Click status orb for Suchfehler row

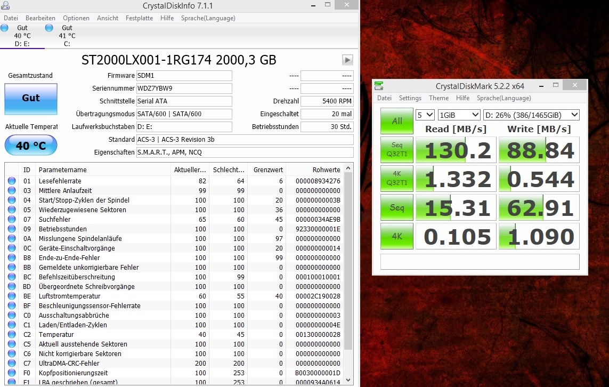click(12, 219)
